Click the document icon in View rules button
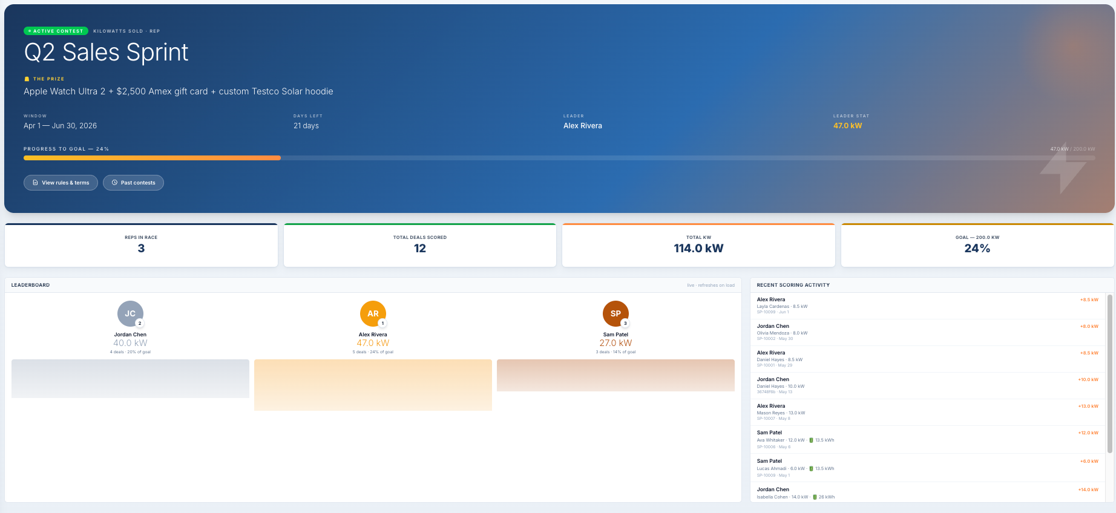This screenshot has height=513, width=1116. click(x=35, y=183)
